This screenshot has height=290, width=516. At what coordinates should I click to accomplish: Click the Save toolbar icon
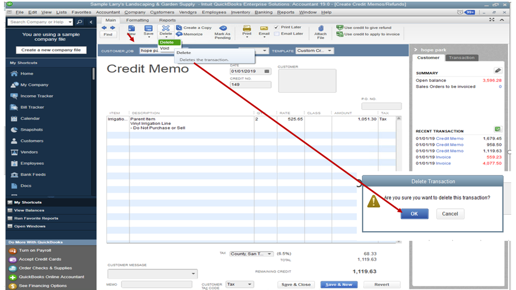coord(148,28)
